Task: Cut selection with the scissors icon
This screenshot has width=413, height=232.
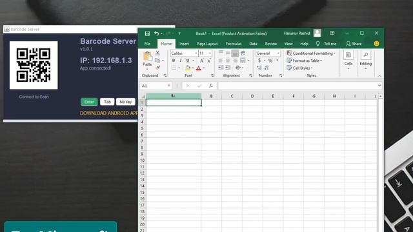Action: pyautogui.click(x=157, y=53)
